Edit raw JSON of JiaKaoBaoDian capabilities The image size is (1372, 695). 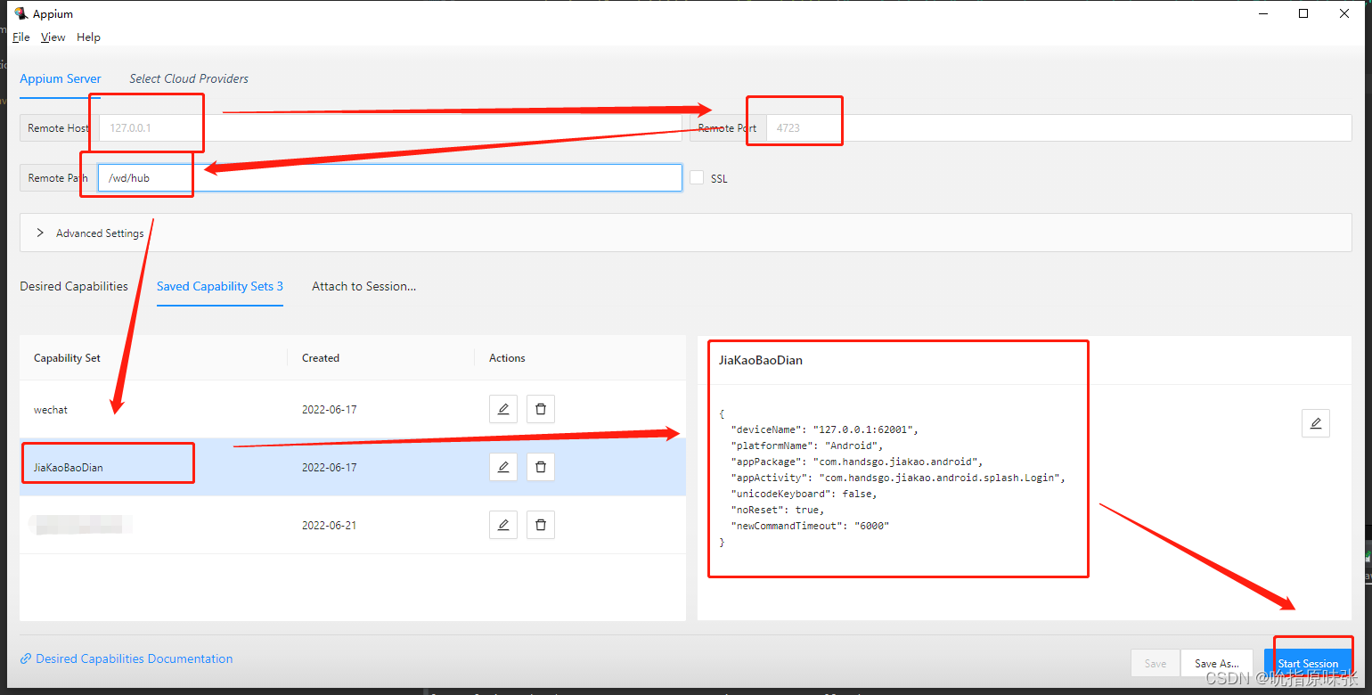1316,423
